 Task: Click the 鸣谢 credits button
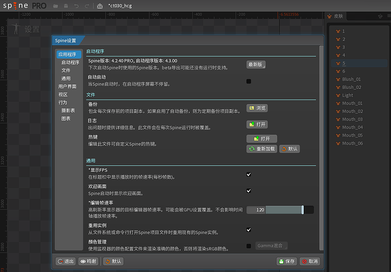click(88, 261)
